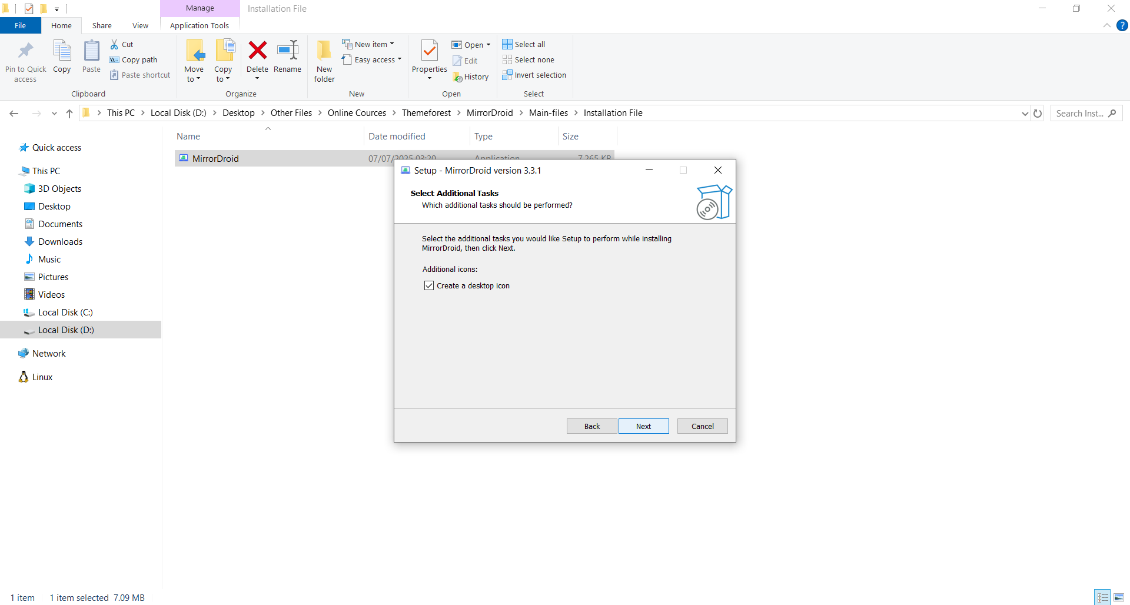The height and width of the screenshot is (605, 1130).
Task: Click quick access toolbar Properties checkmark icon
Action: 29,8
